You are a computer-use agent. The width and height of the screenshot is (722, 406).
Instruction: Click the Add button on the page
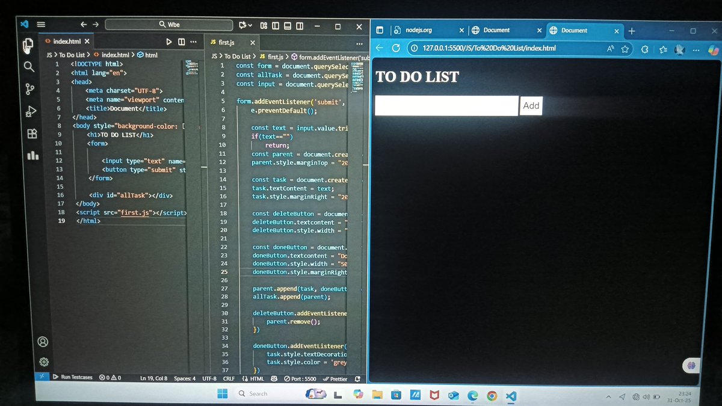pos(531,105)
